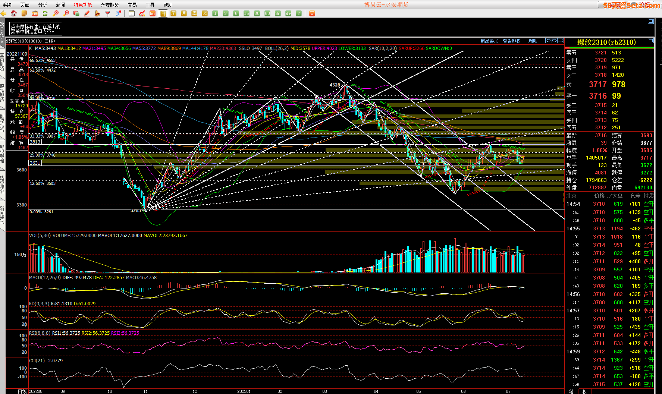Select the 3-minute period button

(226, 13)
